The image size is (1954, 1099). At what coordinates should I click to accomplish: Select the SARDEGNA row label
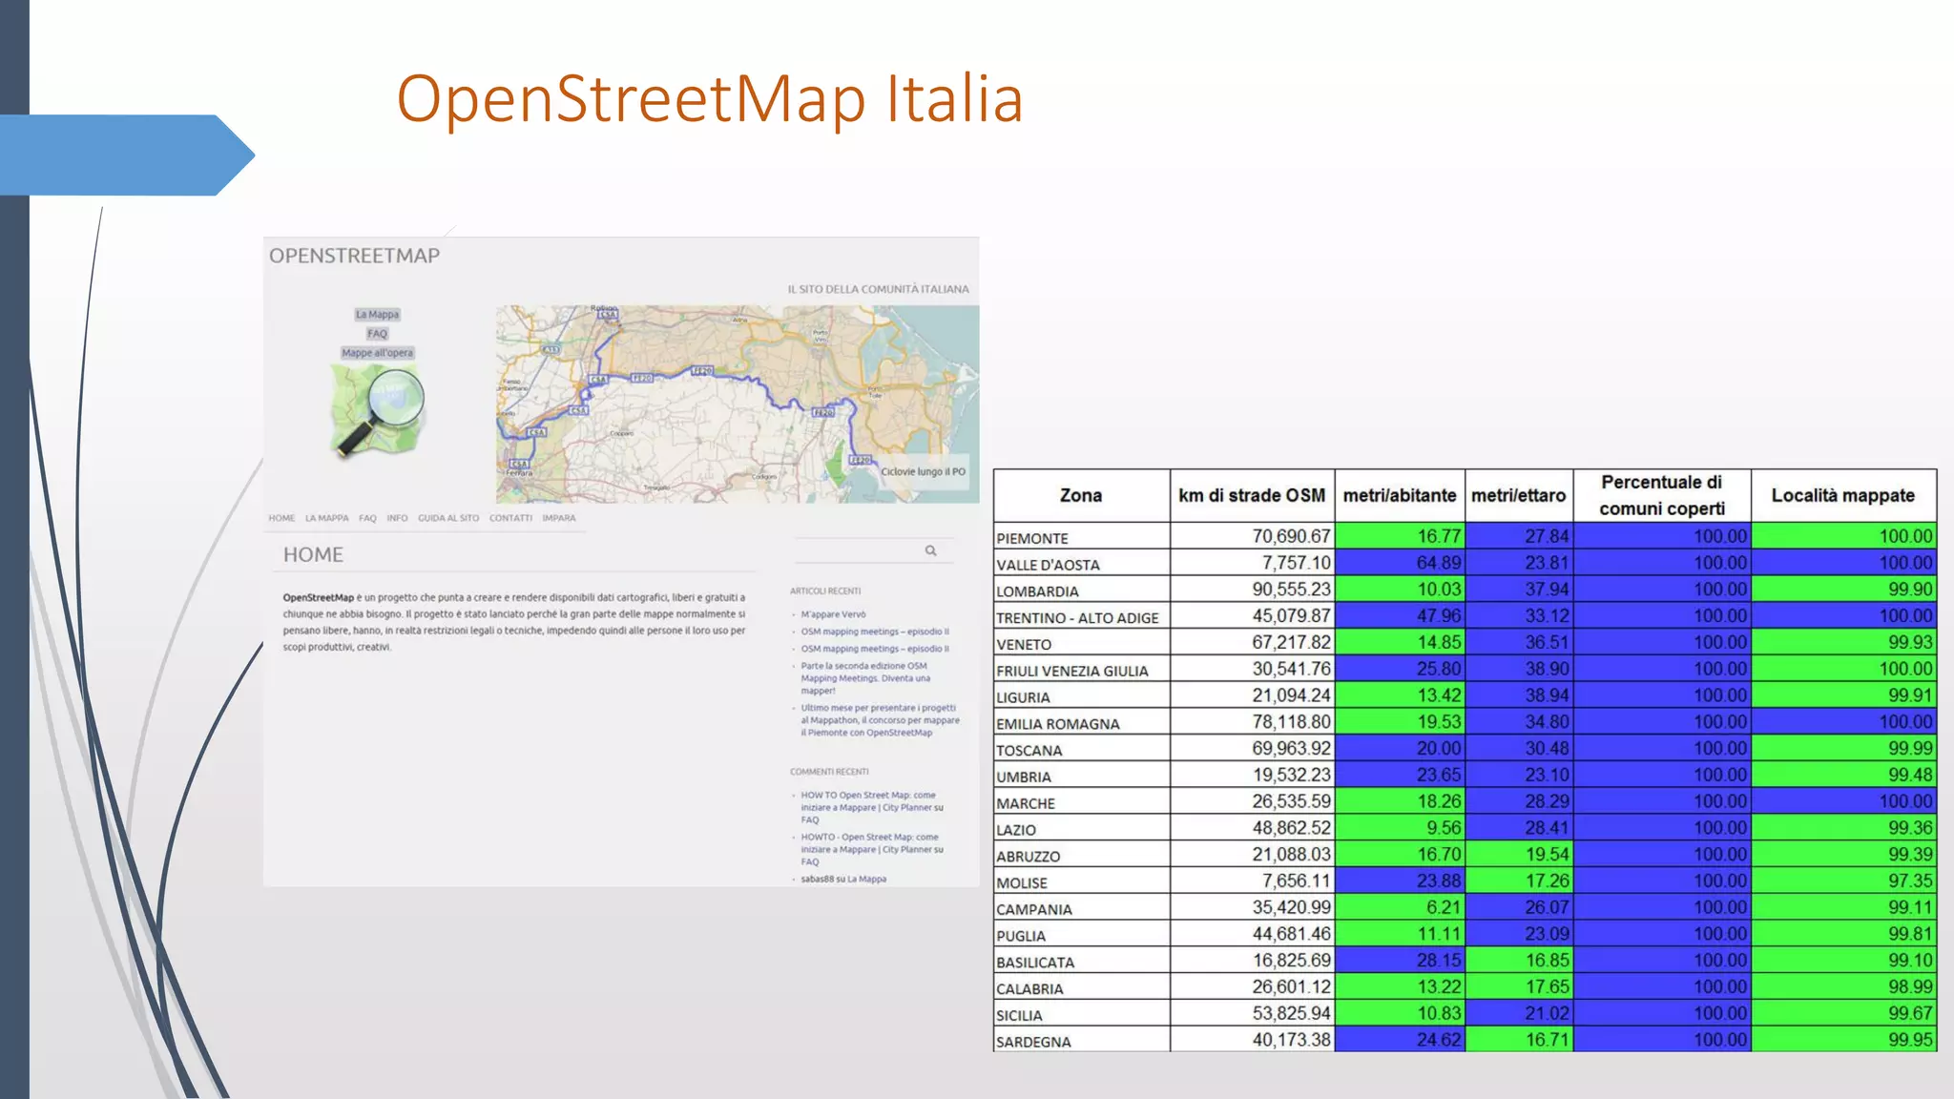coord(1033,1042)
